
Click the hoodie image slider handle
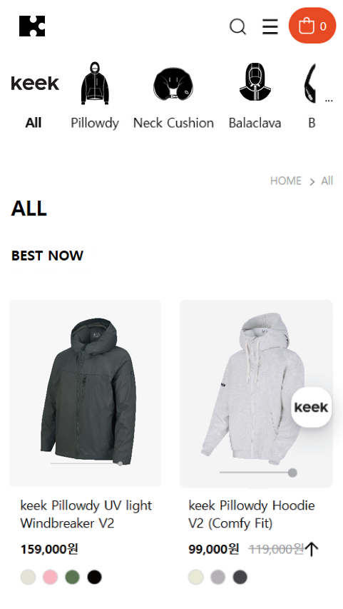click(x=292, y=473)
